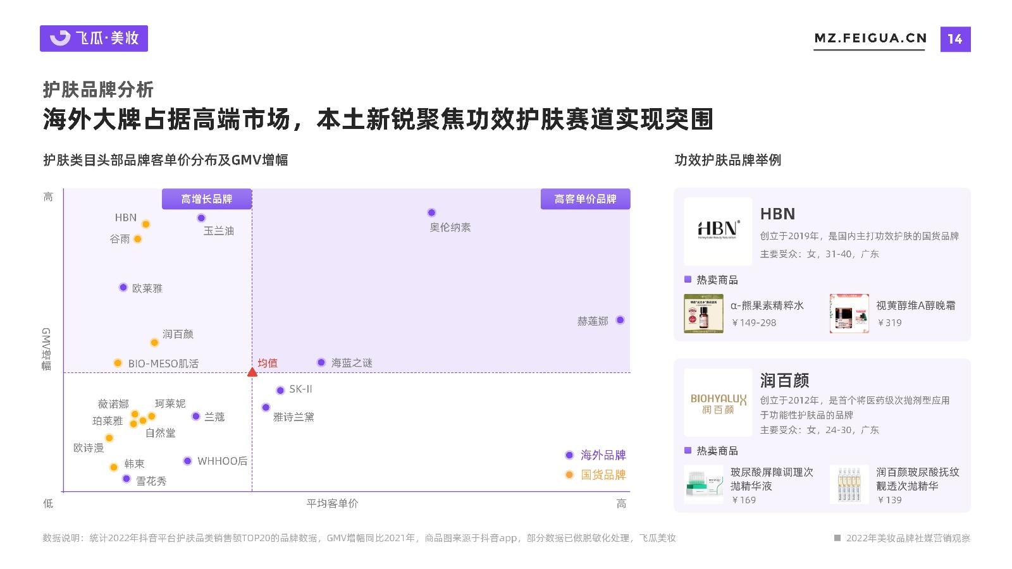The image size is (1012, 569).
Task: Click the SK-II data point
Action: pos(280,390)
